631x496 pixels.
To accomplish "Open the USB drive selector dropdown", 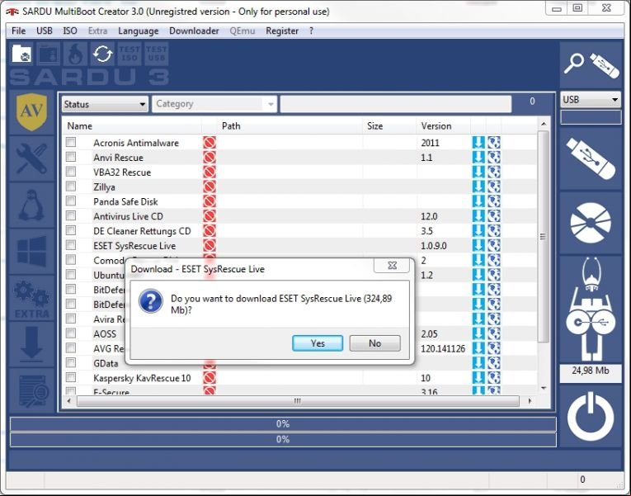I will pyautogui.click(x=591, y=99).
